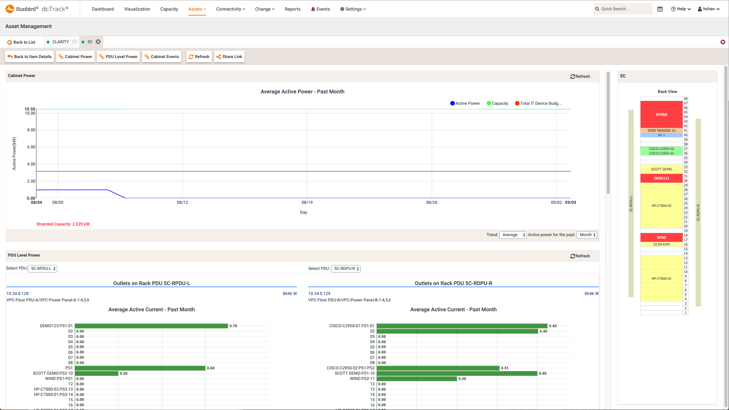This screenshot has width=729, height=410.
Task: Click the Sunbird dcTrack logo
Action: (x=36, y=8)
